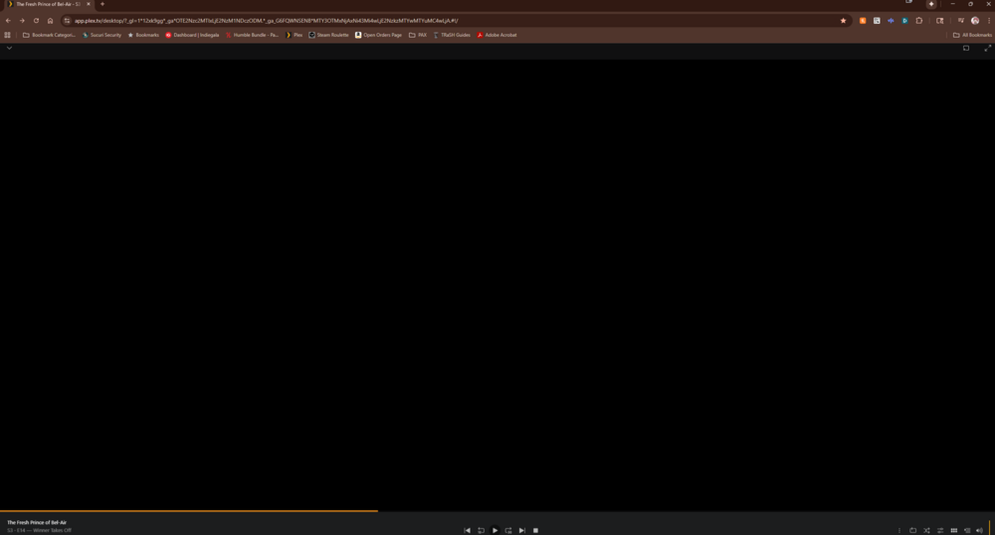Click the address bar URL
The image size is (995, 535).
click(x=266, y=21)
